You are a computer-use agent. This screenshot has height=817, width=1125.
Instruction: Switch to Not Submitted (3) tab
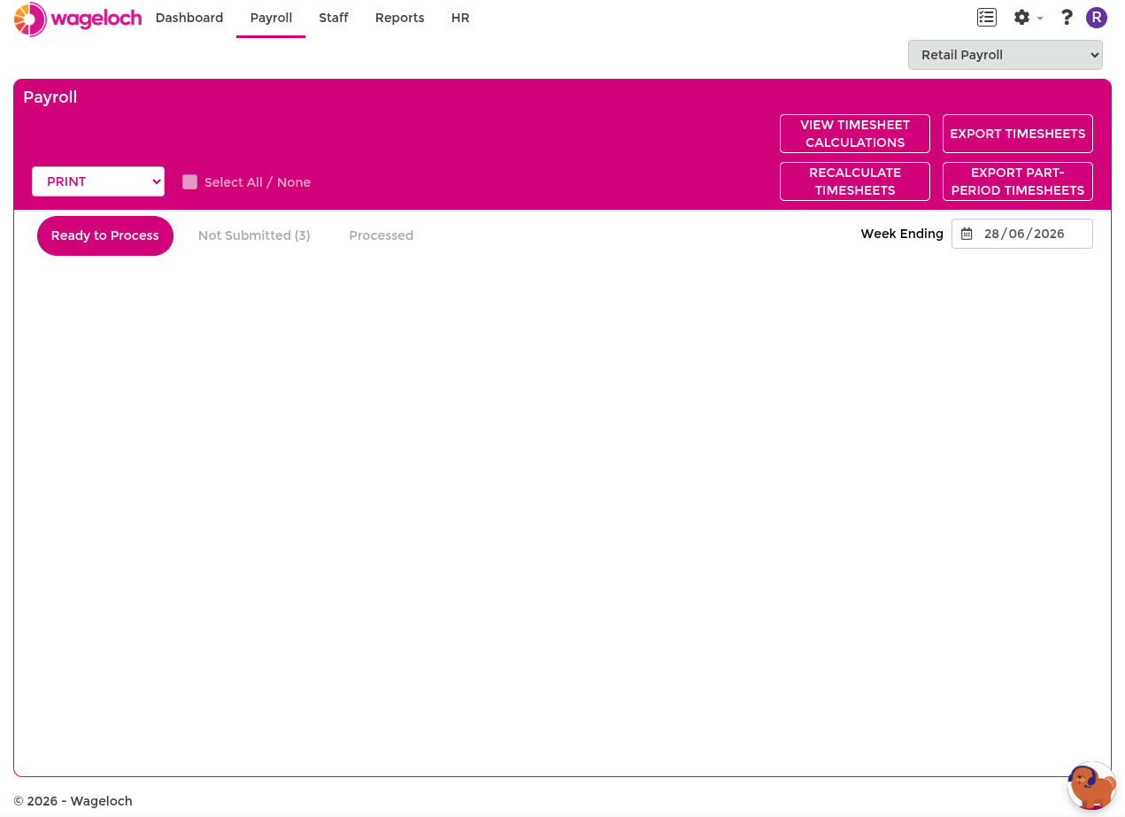coord(254,235)
